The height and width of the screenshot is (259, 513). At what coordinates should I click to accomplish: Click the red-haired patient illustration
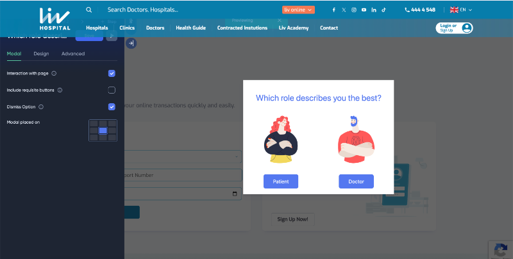point(281,139)
